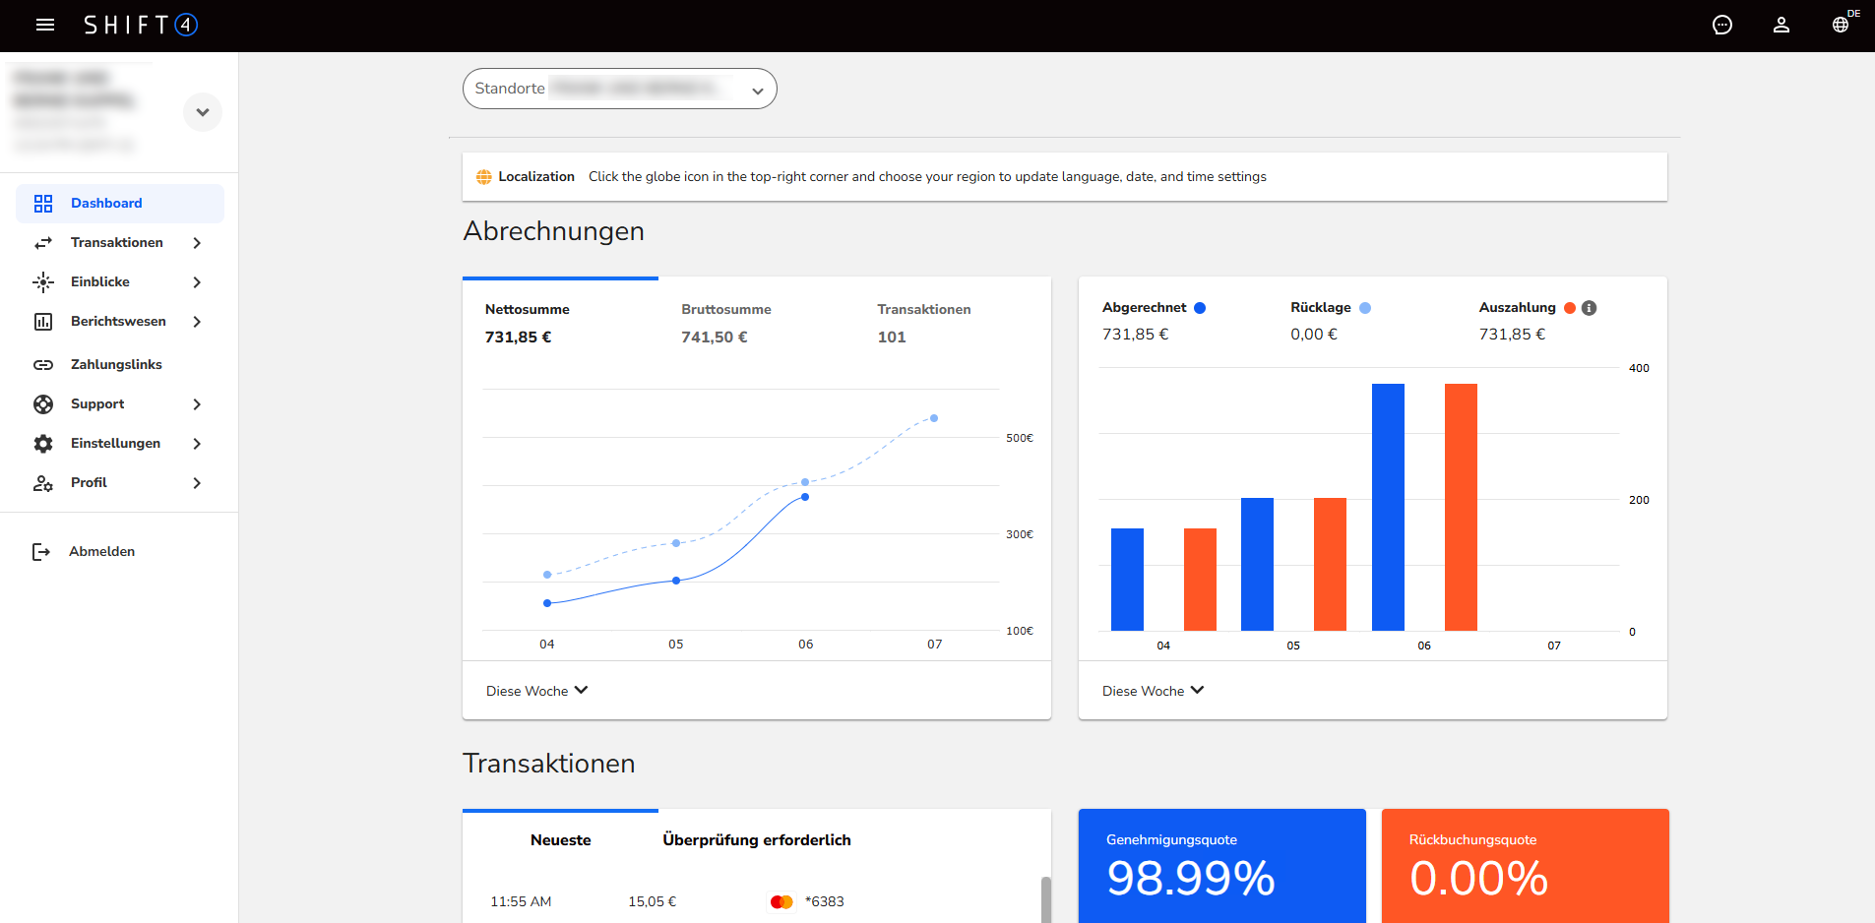
Task: Click the Abgerechnet blue legend dot
Action: point(1200,308)
